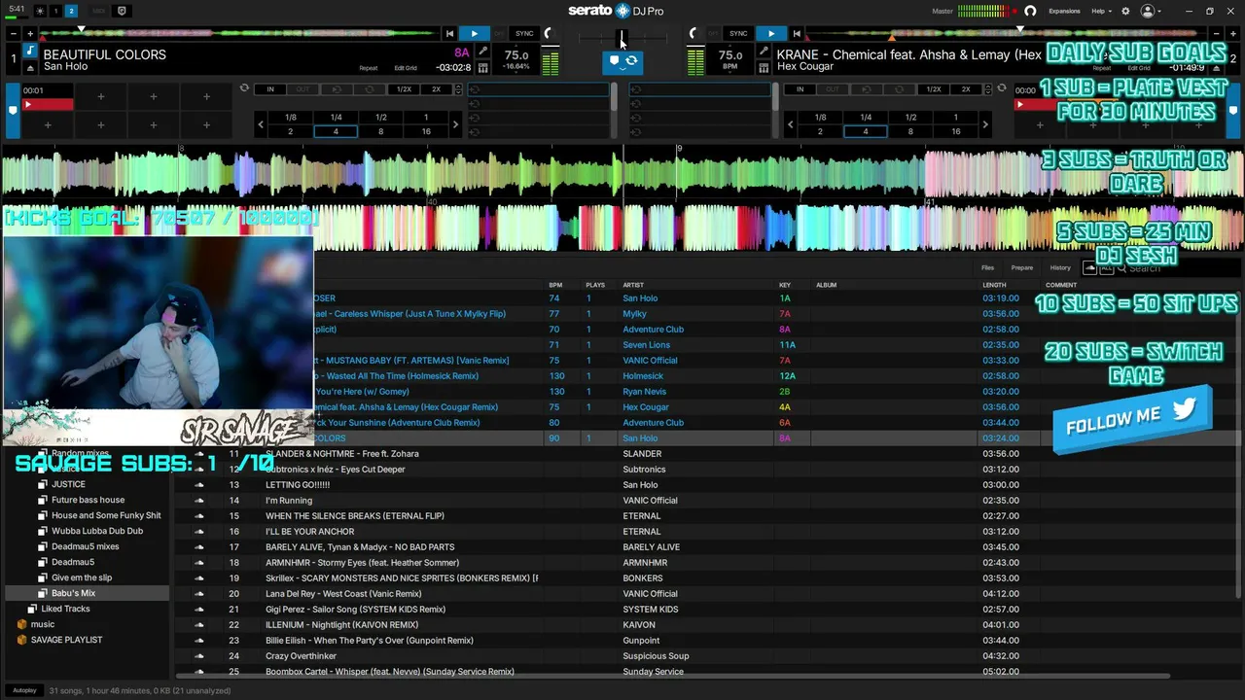Trigger the red cue point on left deck
The width and height of the screenshot is (1245, 700).
click(47, 104)
